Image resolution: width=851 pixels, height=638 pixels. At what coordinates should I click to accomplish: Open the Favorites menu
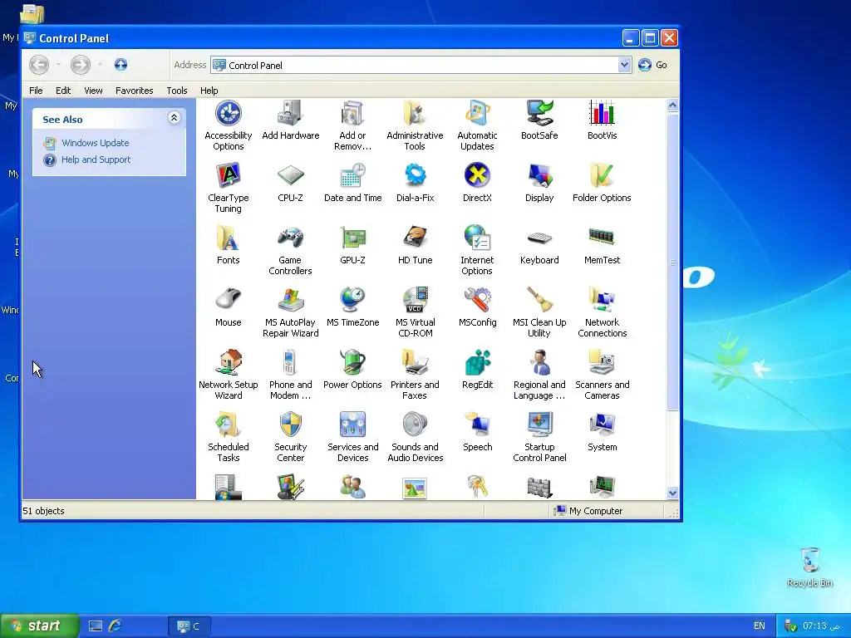(134, 91)
